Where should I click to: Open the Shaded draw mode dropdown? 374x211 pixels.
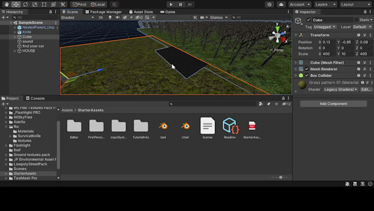78,18
